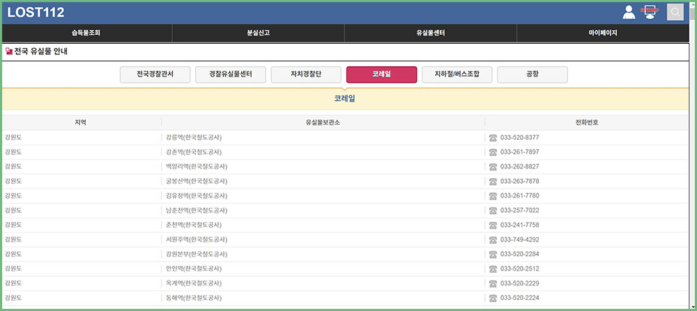697x311 pixels.
Task: Select the highlighted 코레일 tab button
Action: [381, 74]
